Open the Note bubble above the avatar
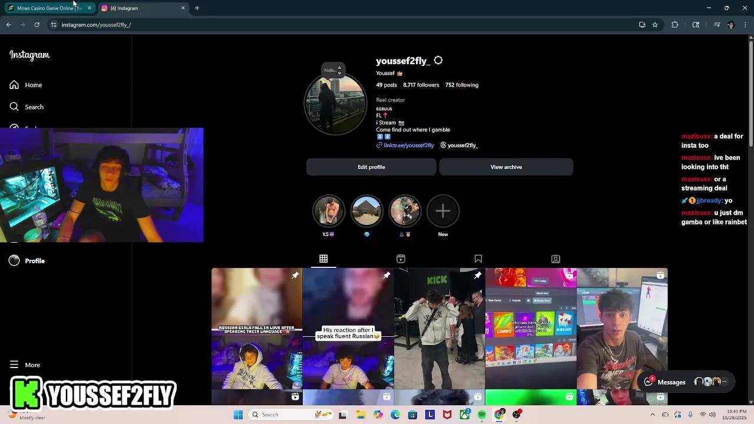 [333, 70]
